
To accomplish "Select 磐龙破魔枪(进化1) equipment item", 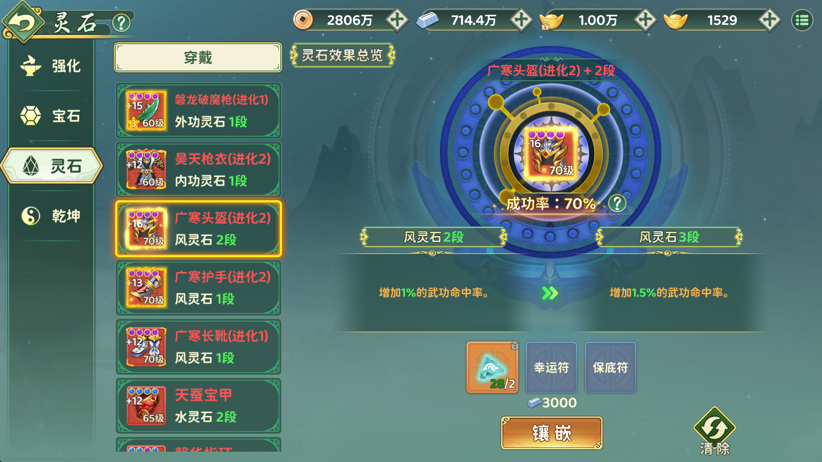I will tap(198, 110).
